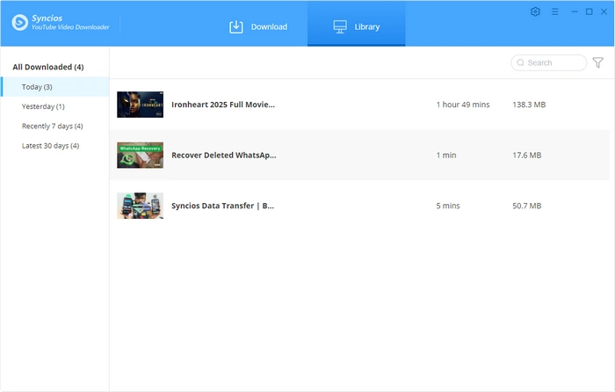Show Latest 30 days (4) downloads
The width and height of the screenshot is (615, 392).
(x=50, y=145)
